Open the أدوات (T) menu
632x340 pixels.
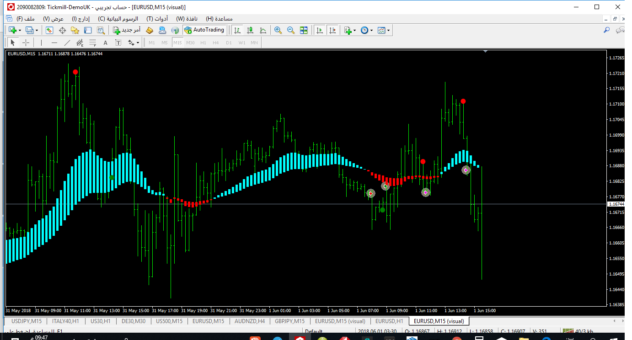(x=157, y=19)
